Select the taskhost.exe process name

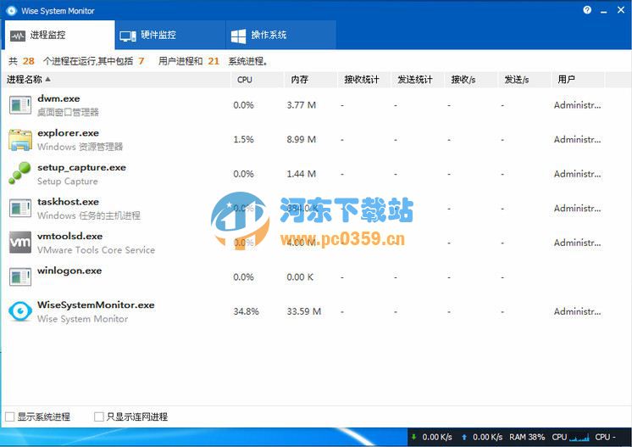pos(68,202)
